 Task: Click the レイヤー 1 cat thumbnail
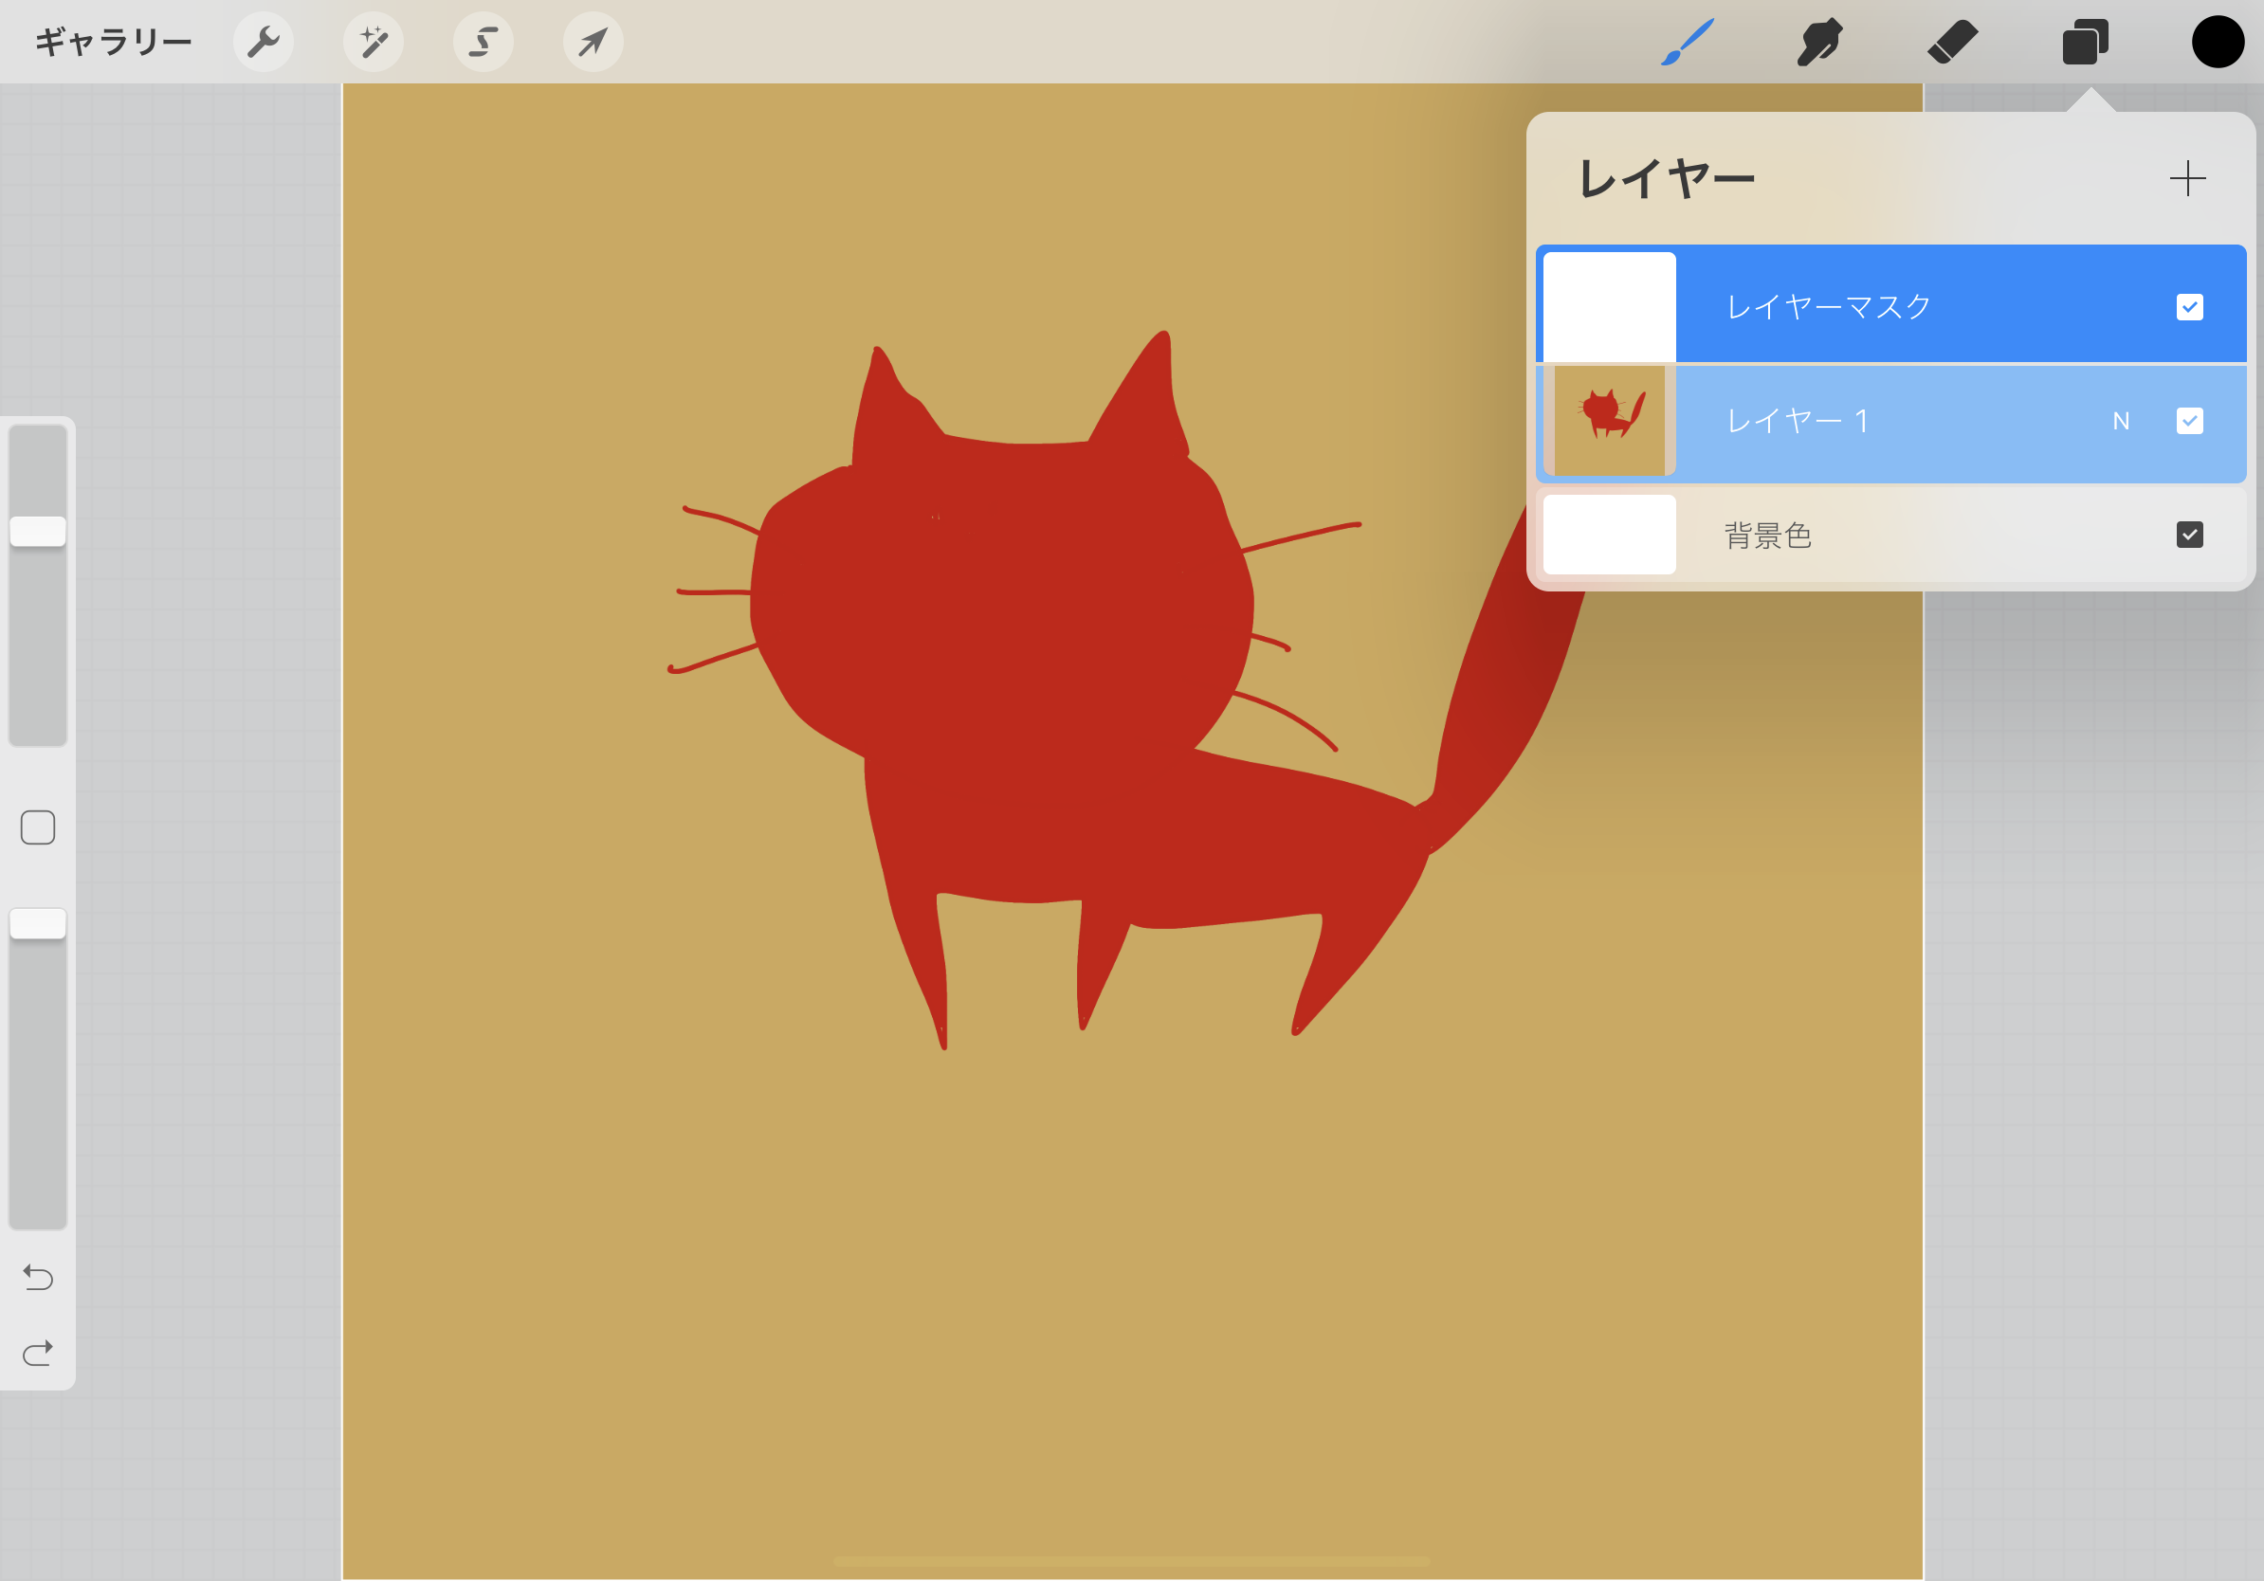pos(1608,421)
